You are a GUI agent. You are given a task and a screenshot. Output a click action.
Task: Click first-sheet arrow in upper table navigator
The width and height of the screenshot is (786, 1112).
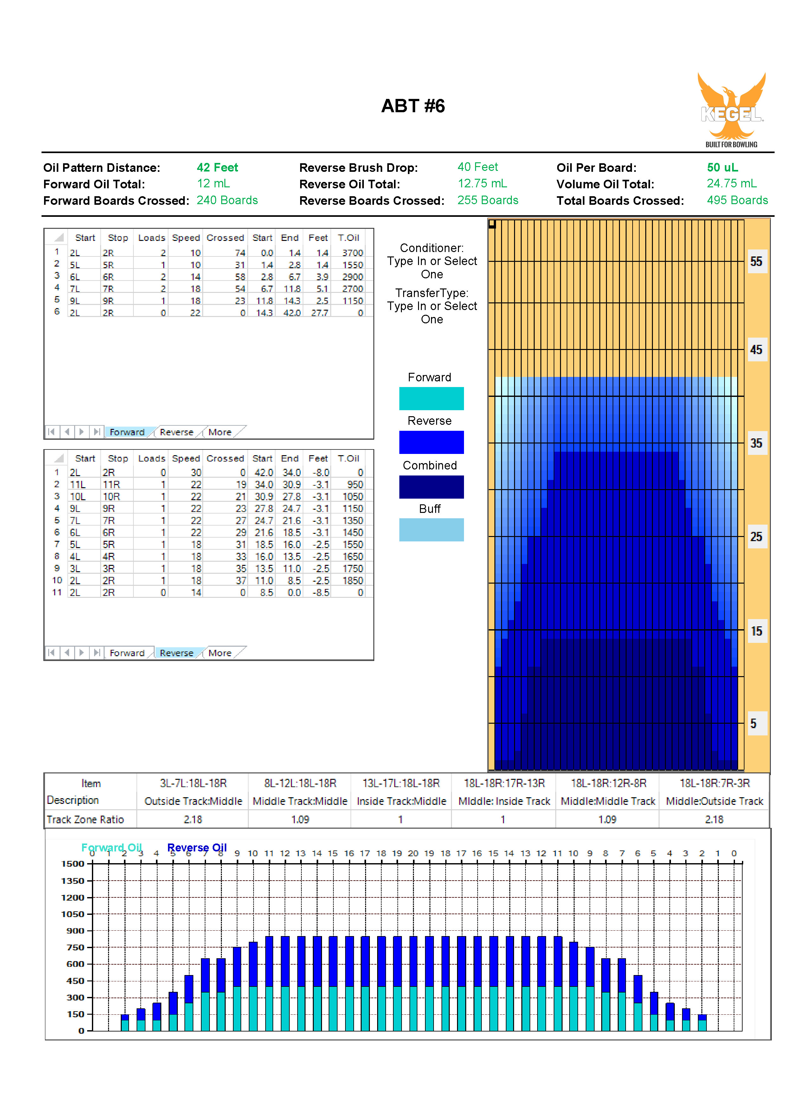point(51,431)
